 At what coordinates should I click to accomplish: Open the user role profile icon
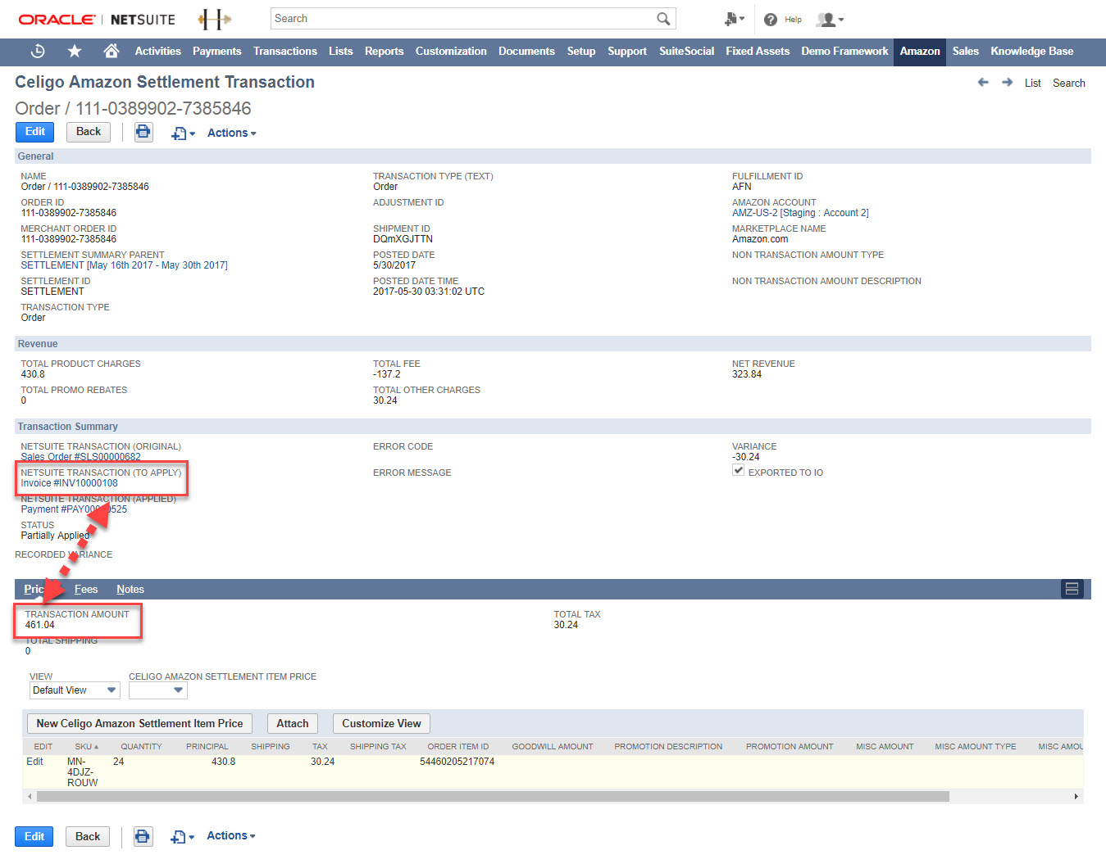[x=830, y=20]
